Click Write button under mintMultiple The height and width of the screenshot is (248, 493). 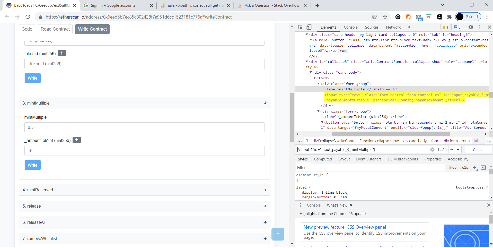[x=33, y=165]
